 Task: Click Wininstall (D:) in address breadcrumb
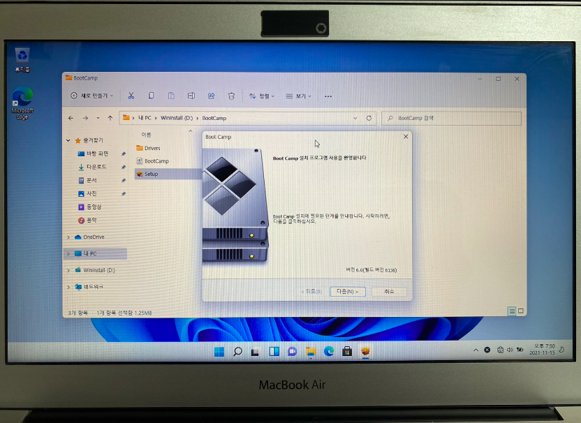[177, 118]
